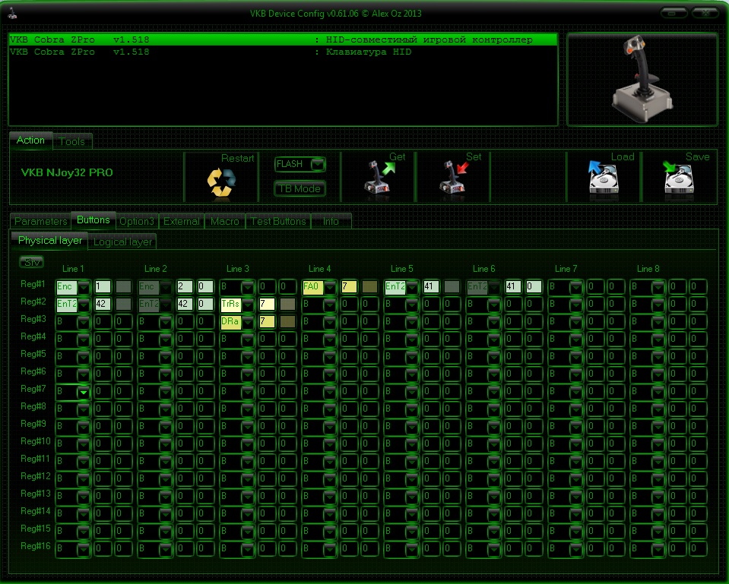Click the Restart recycle icon
The height and width of the screenshot is (584, 729).
click(x=221, y=182)
